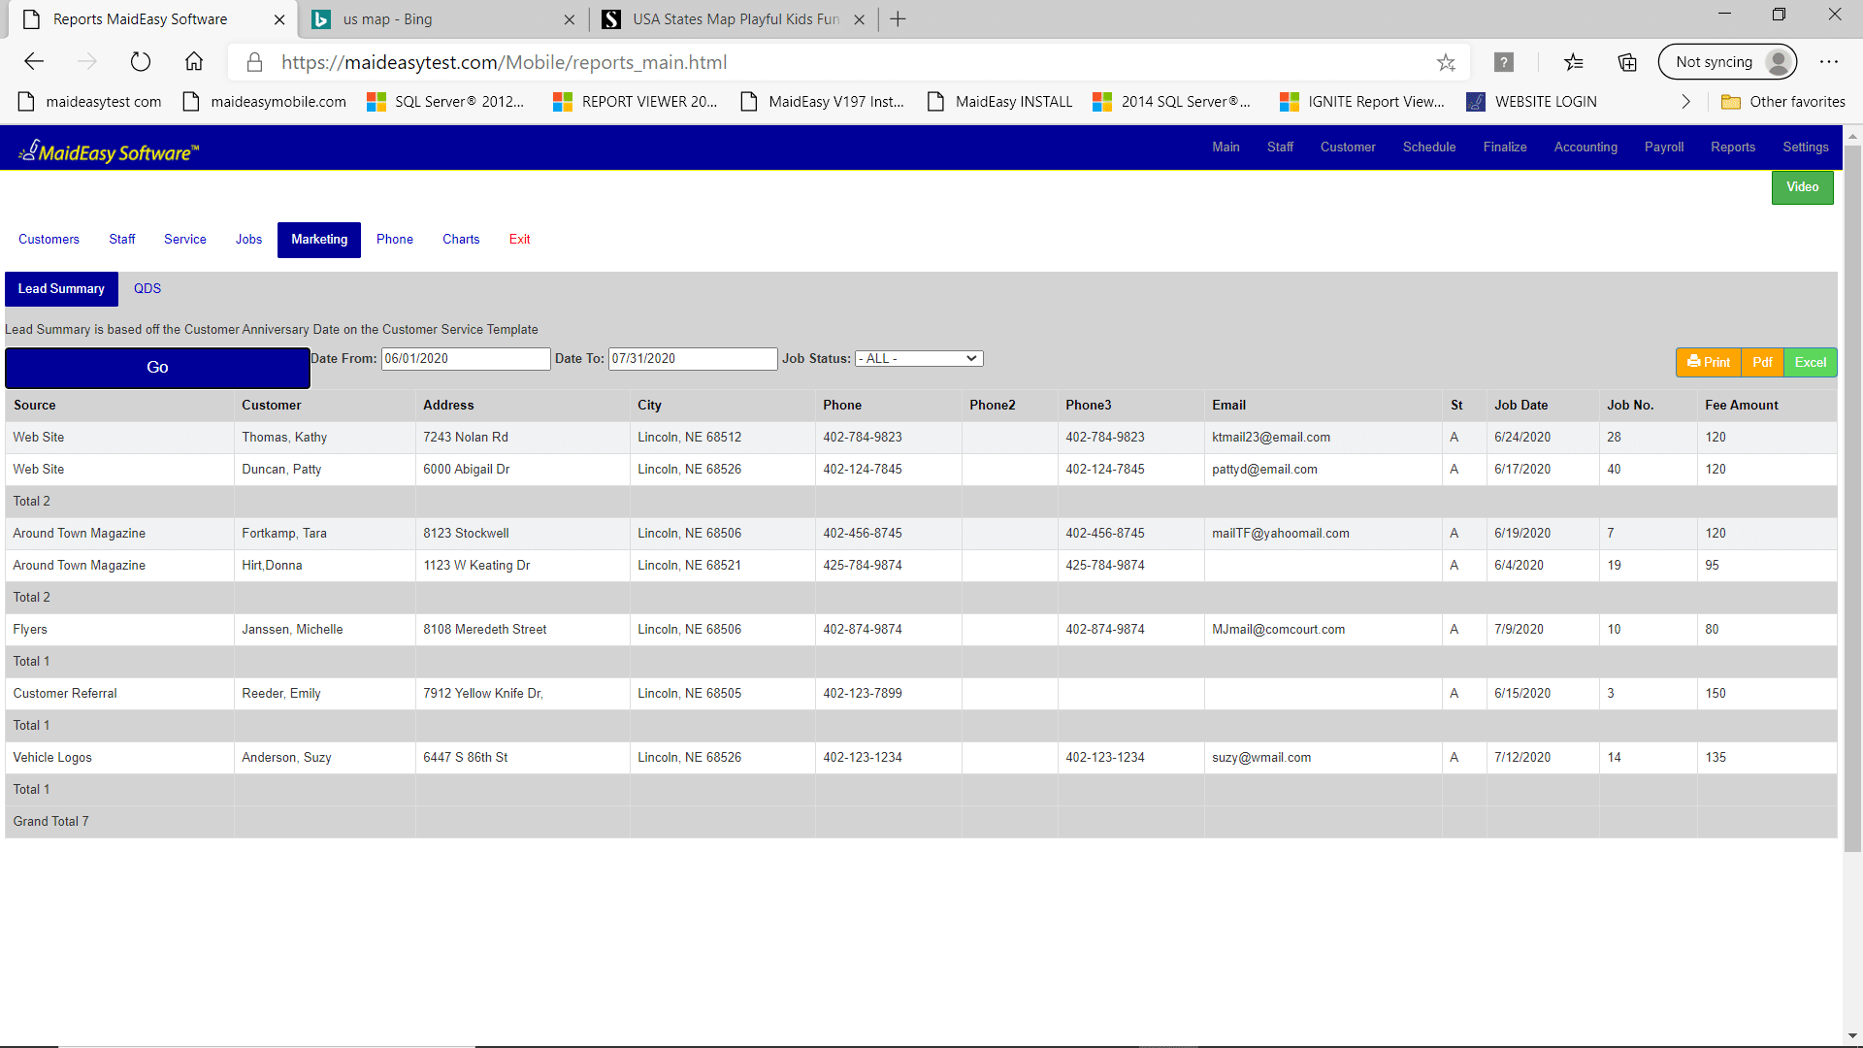The width and height of the screenshot is (1863, 1048).
Task: Export the report as Pdf
Action: pyautogui.click(x=1762, y=363)
